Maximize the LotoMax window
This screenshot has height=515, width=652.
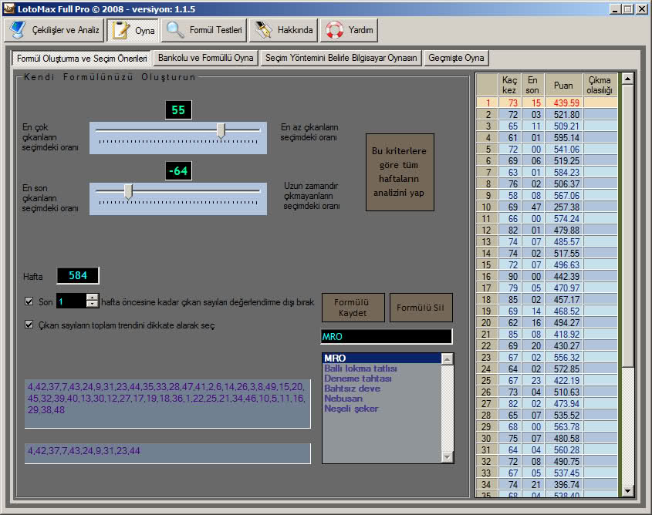click(x=628, y=9)
